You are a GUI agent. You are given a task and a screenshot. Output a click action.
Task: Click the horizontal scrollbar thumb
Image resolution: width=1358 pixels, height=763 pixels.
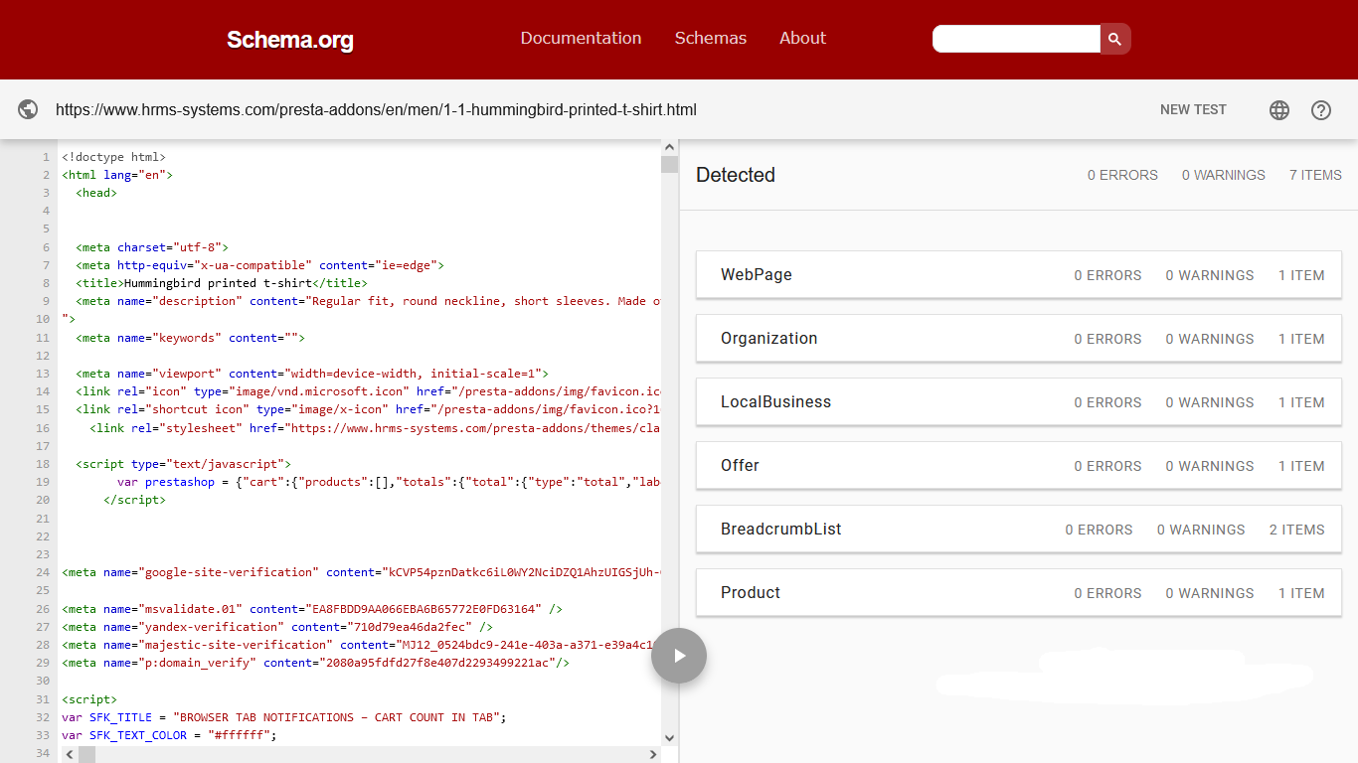(87, 754)
